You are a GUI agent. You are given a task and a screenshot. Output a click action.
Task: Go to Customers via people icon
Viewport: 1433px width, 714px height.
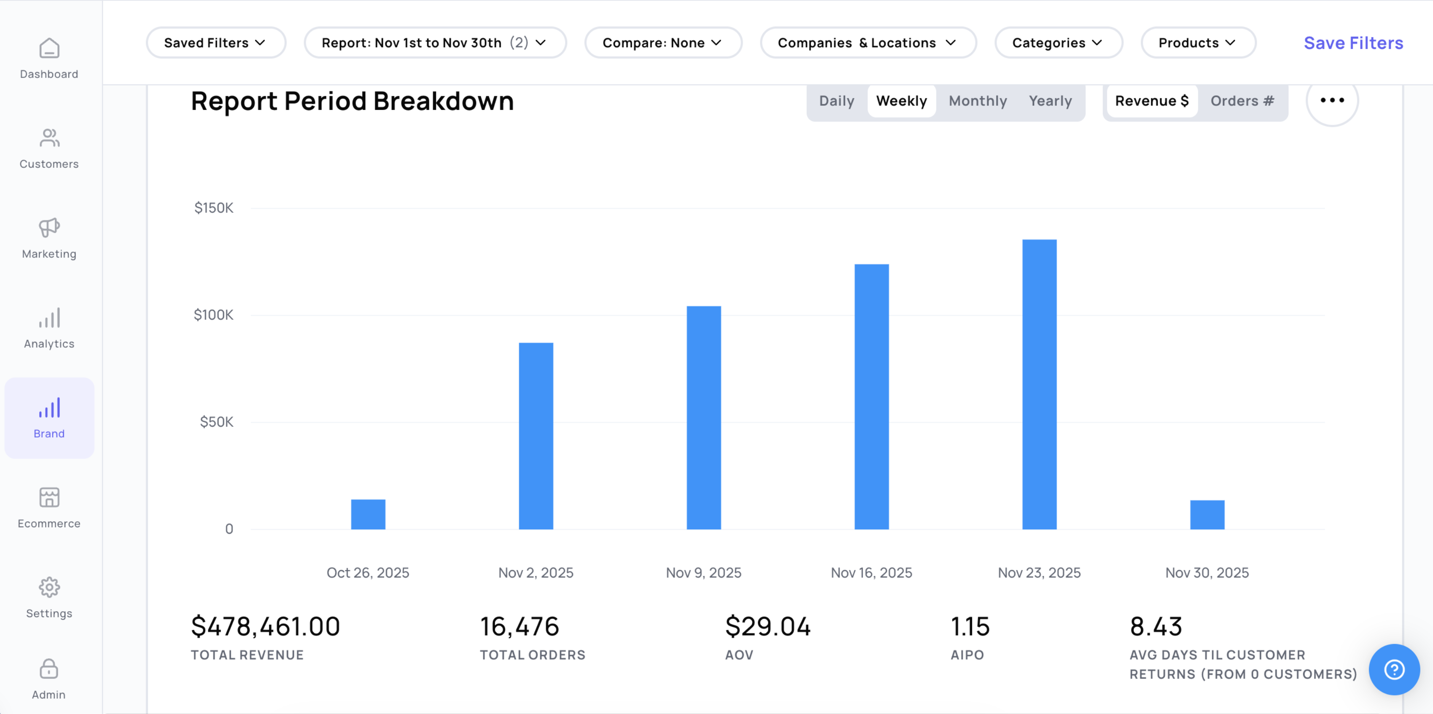click(x=49, y=138)
